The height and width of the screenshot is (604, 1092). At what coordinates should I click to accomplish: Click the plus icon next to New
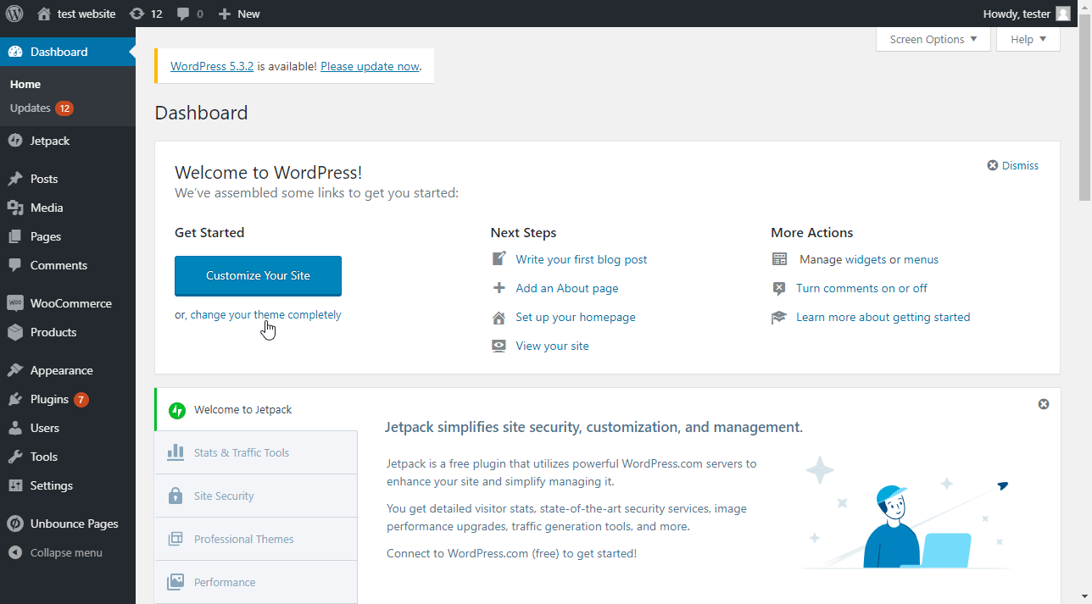[x=224, y=14]
